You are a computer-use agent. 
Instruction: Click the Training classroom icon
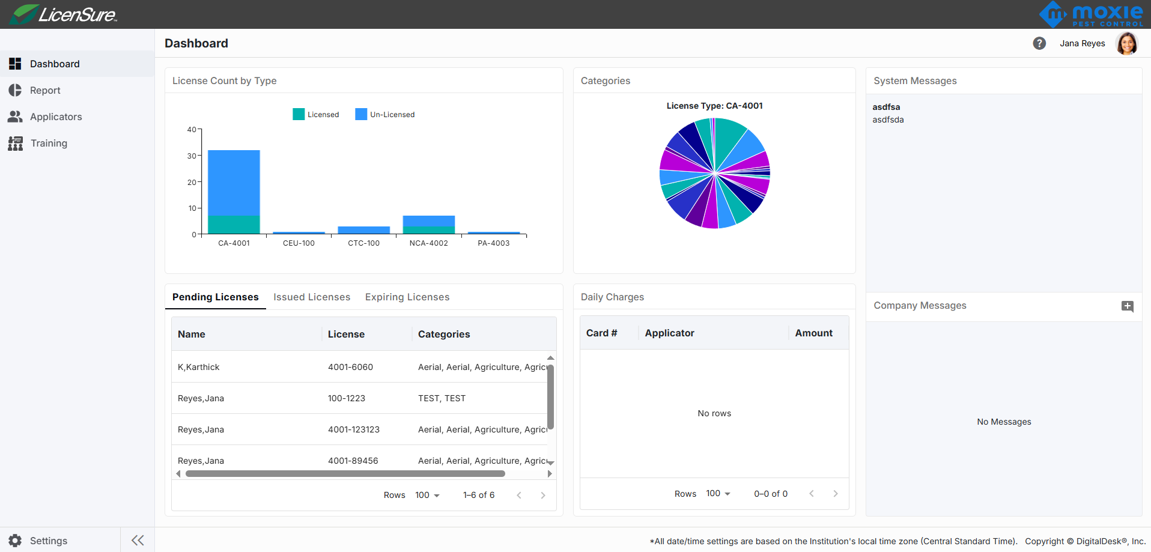(x=15, y=143)
